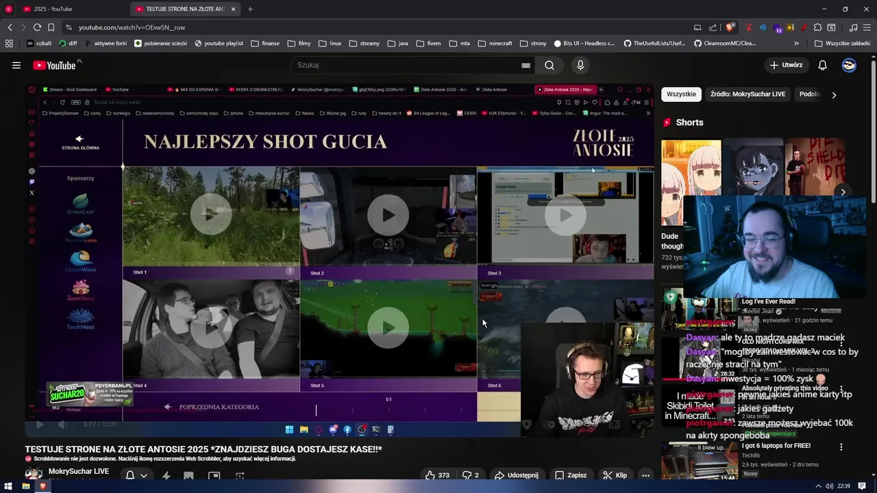Open Wszystkie zakładki folder
This screenshot has width=877, height=493.
842,43
